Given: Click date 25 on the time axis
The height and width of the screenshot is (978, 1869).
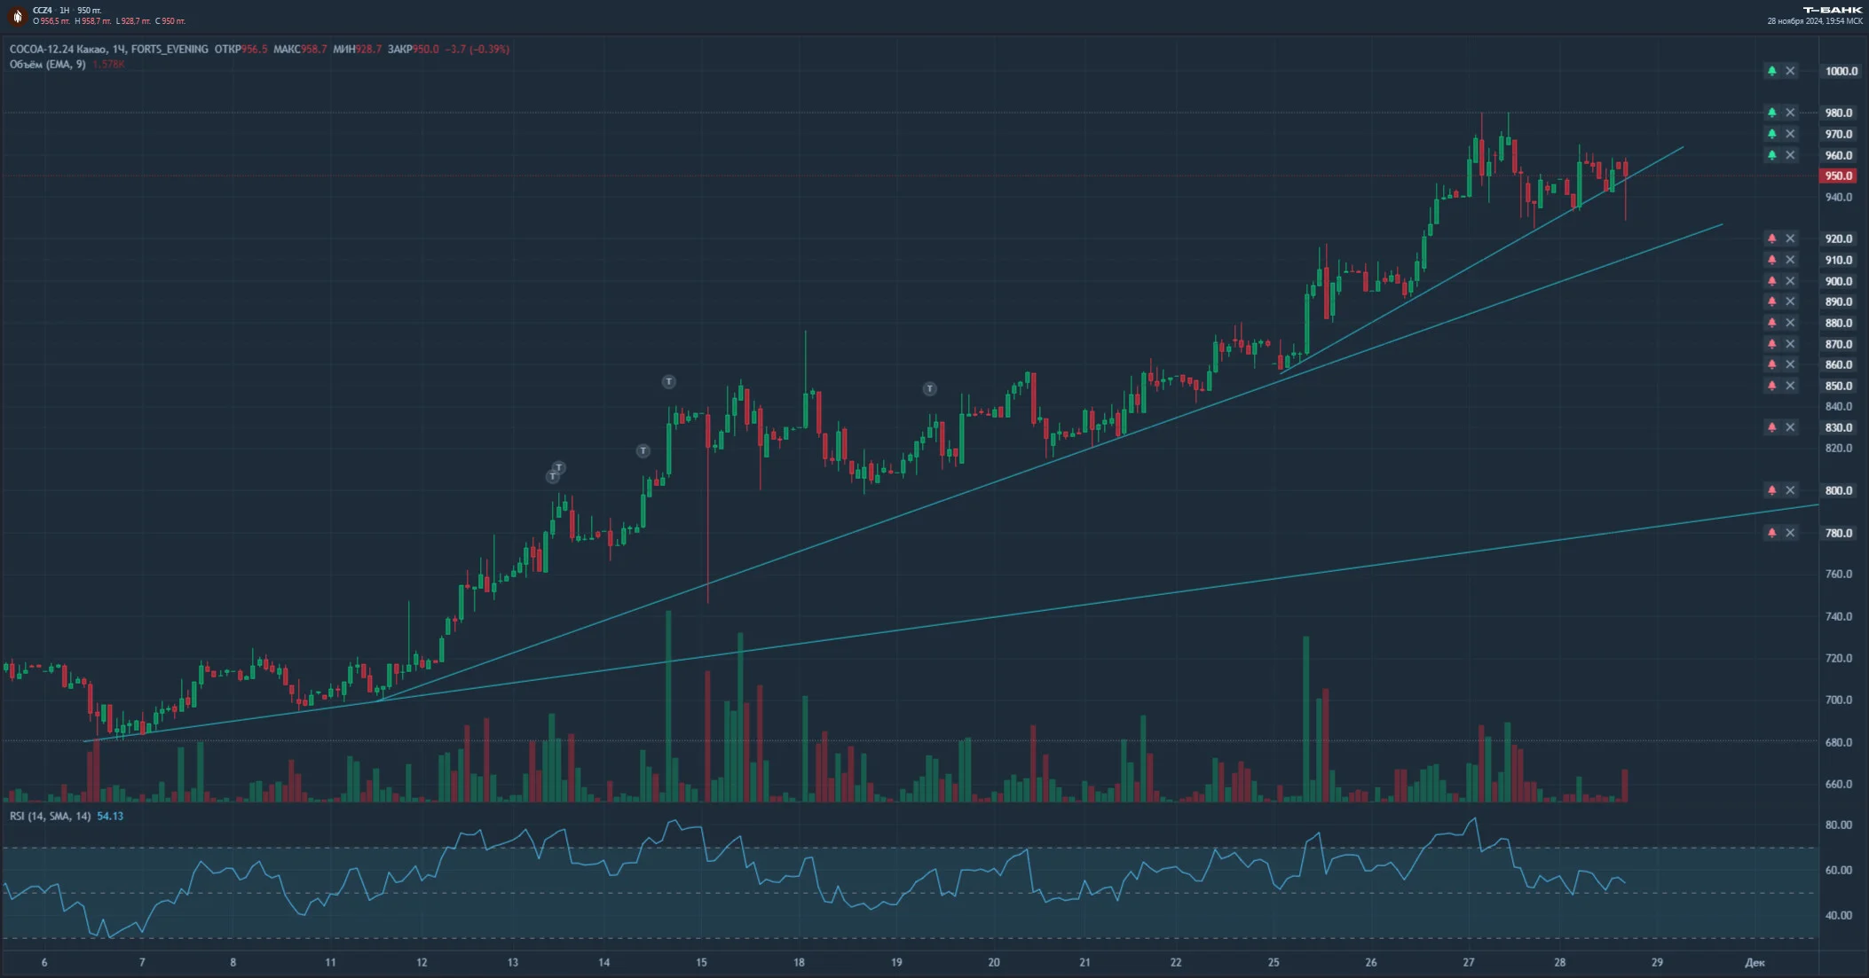Looking at the screenshot, I should point(1274,962).
